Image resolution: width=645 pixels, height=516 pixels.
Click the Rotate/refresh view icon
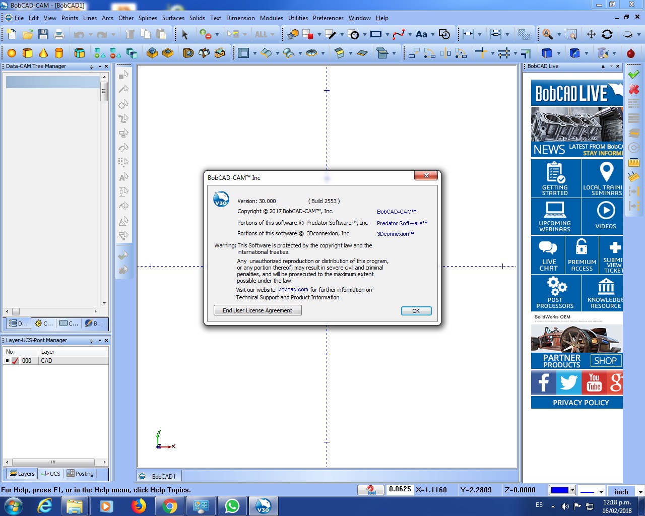tap(607, 34)
